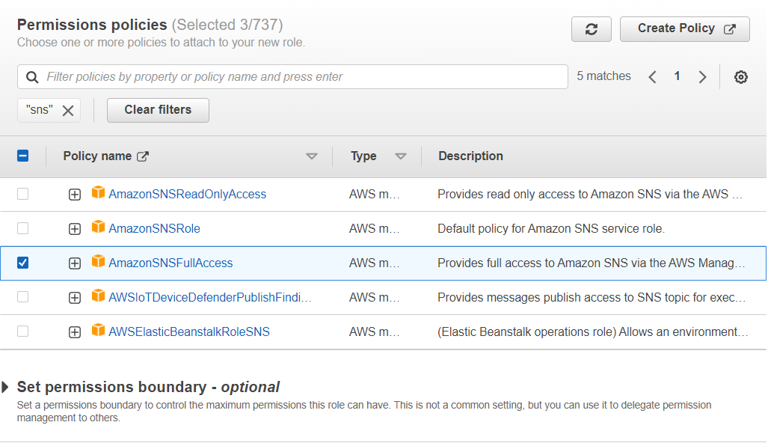The width and height of the screenshot is (768, 443).
Task: Uncheck the AmazonSNSFullAccess policy checkbox
Action: [x=23, y=263]
